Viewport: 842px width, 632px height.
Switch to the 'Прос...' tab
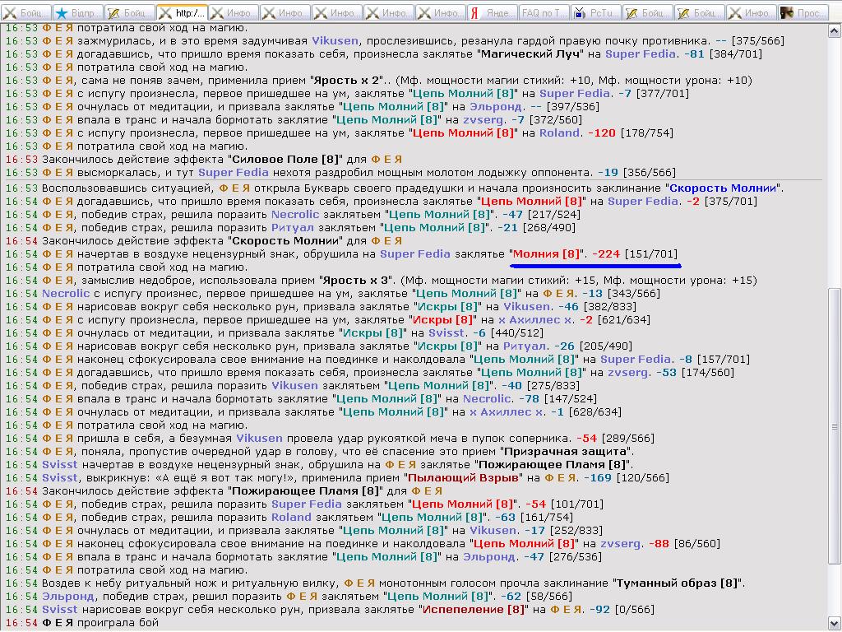(803, 13)
